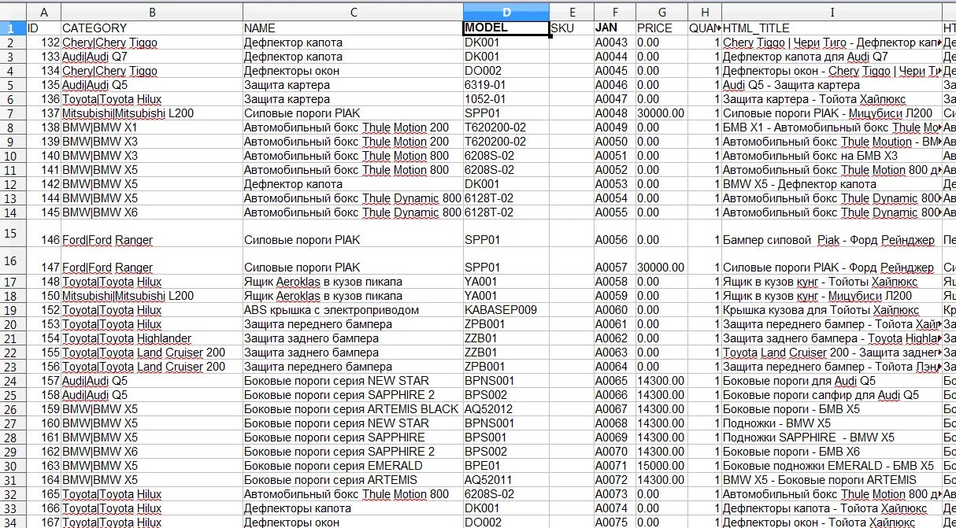This screenshot has height=528, width=956.
Task: Select model cell DO002 in row 34
Action: click(506, 522)
